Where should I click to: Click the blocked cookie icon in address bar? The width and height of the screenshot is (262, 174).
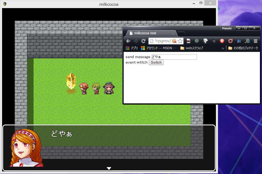click(x=174, y=41)
